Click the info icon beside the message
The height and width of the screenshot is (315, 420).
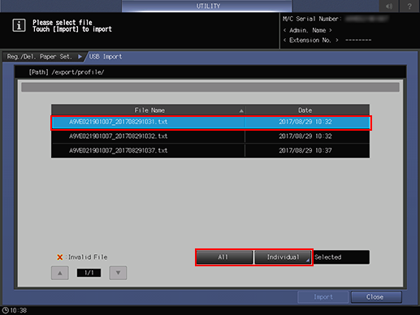click(19, 25)
